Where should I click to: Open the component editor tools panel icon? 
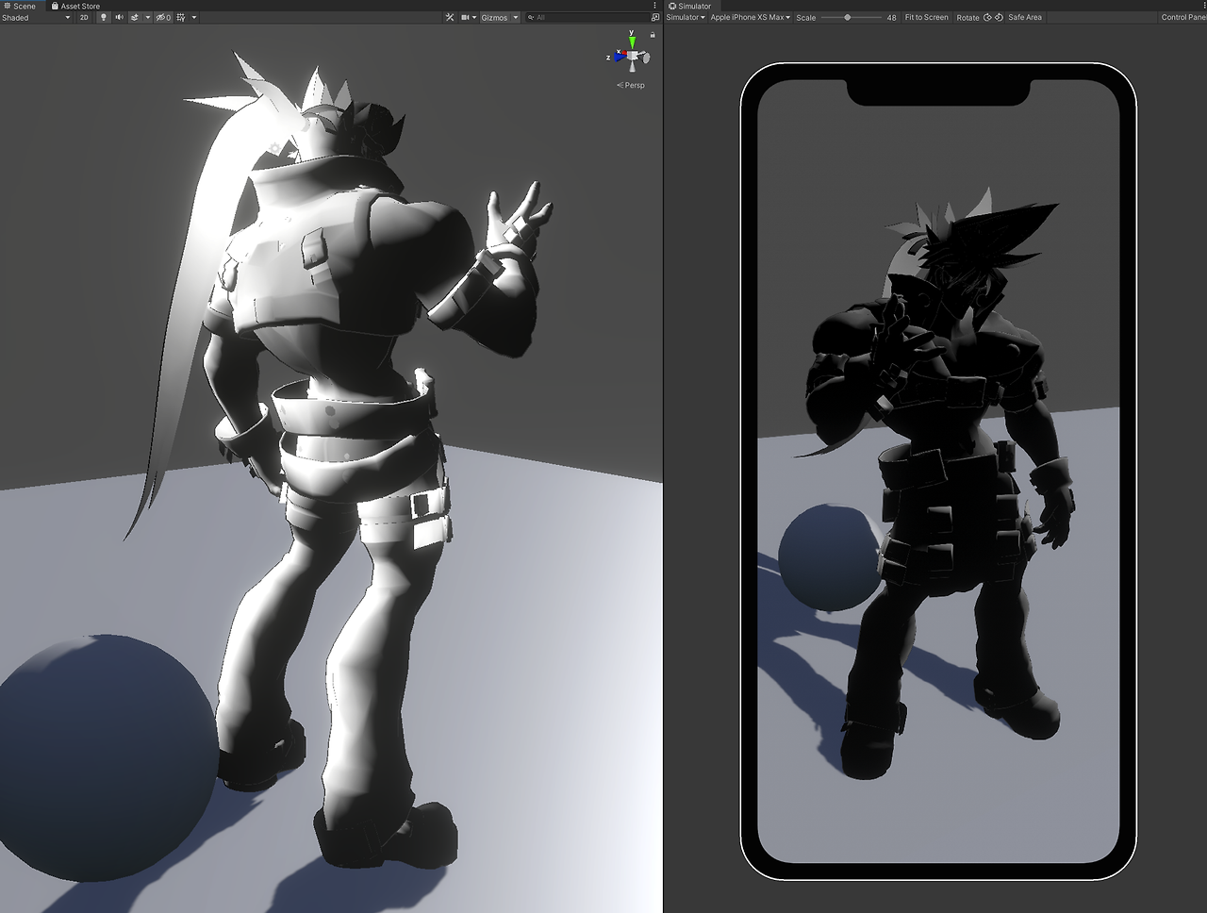coord(450,18)
